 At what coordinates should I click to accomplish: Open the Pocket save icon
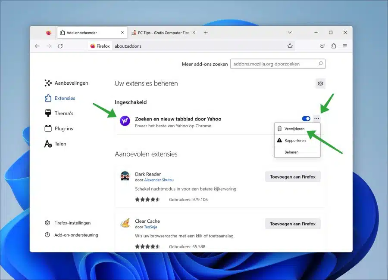322,46
